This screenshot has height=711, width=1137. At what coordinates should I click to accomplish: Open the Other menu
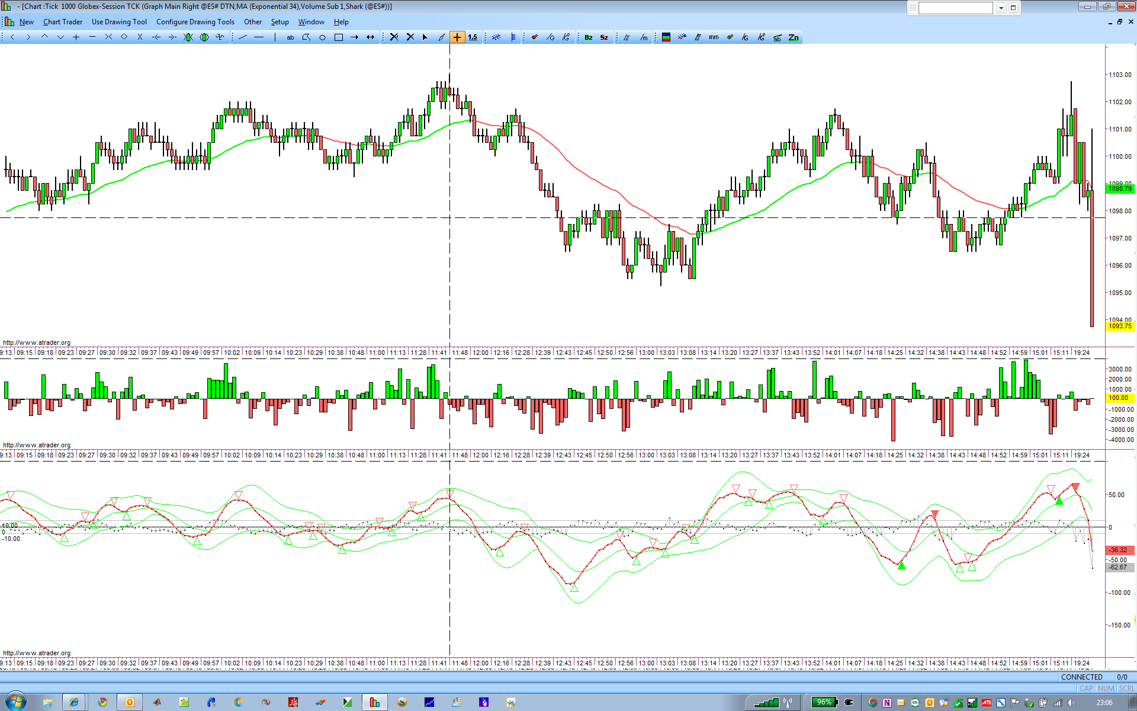tap(253, 22)
